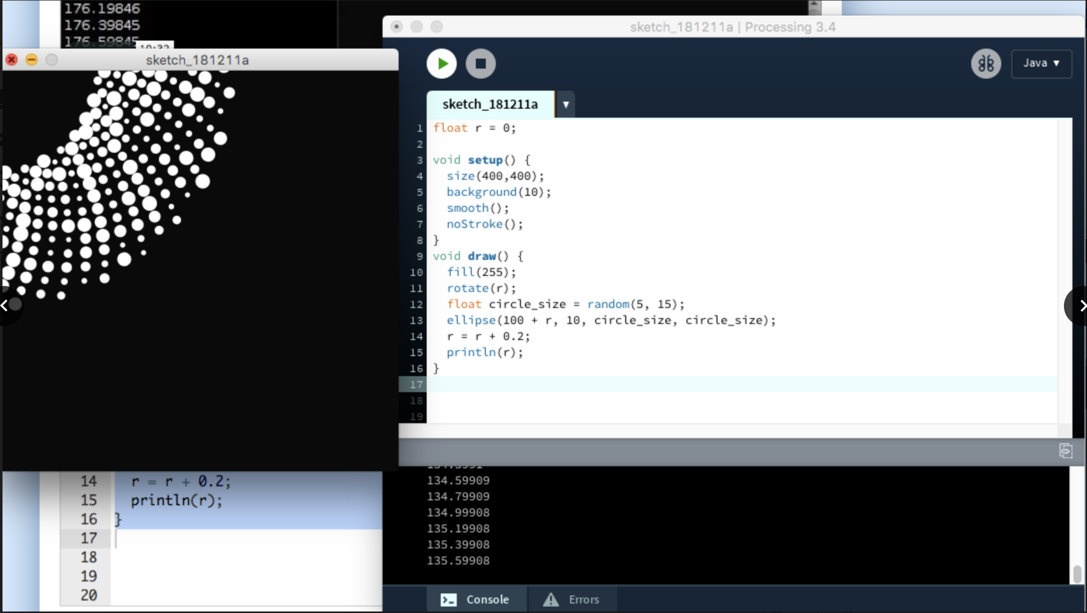This screenshot has height=613, width=1087.
Task: Click 'fill(255);' code line
Action: click(x=481, y=272)
